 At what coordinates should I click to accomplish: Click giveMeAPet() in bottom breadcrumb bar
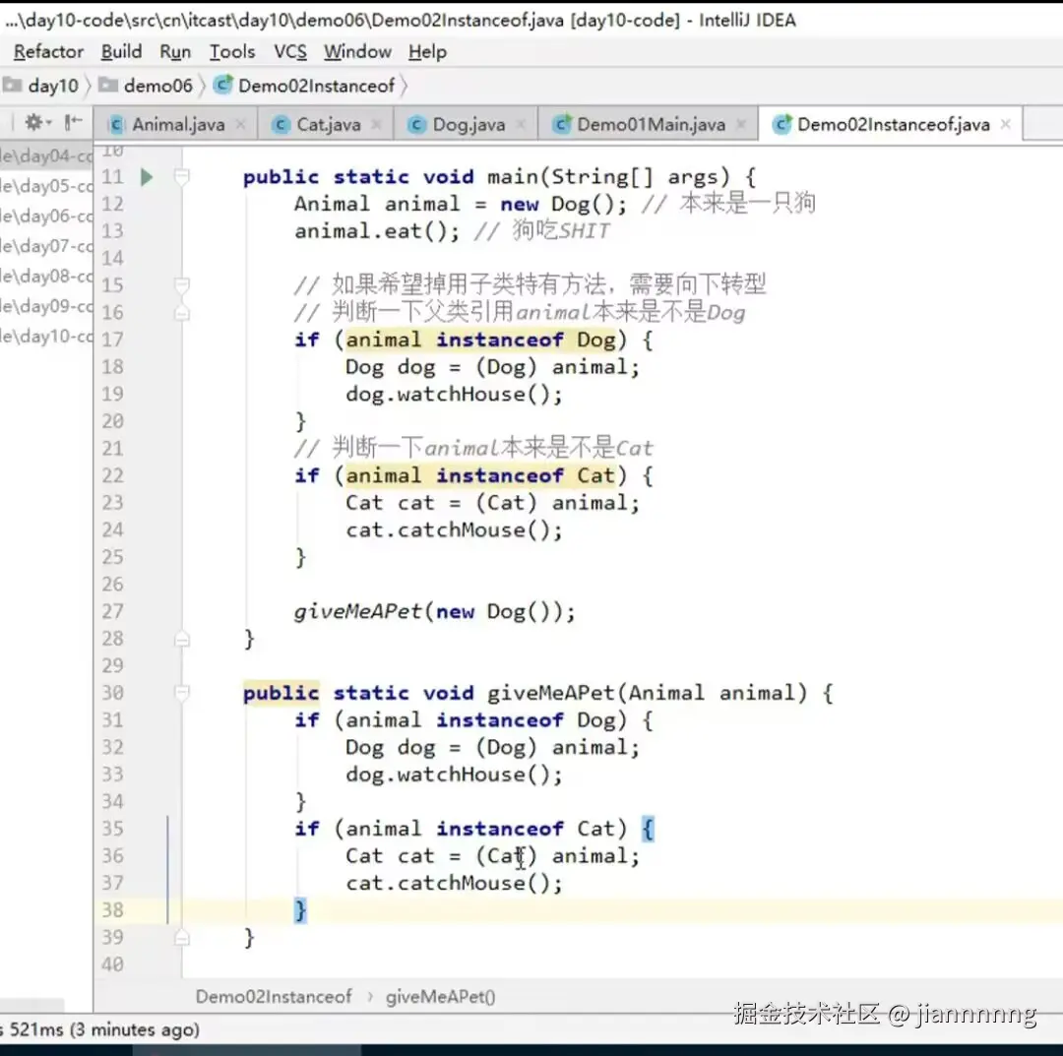[x=440, y=996]
